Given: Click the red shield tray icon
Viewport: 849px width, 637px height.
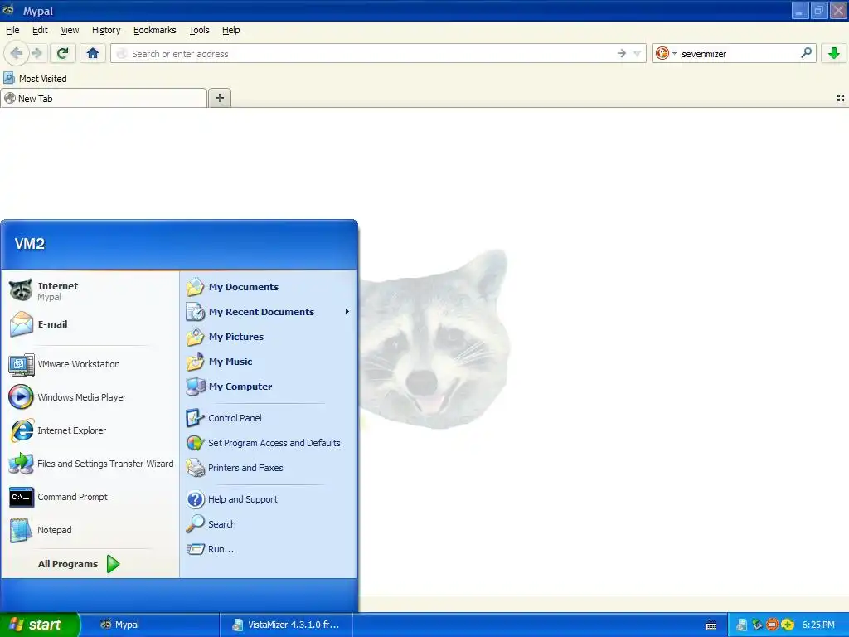Looking at the screenshot, I should pos(772,625).
